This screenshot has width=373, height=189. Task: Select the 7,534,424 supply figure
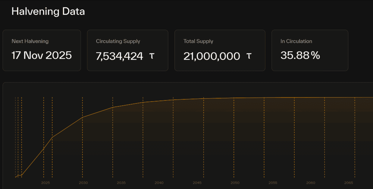click(x=119, y=56)
